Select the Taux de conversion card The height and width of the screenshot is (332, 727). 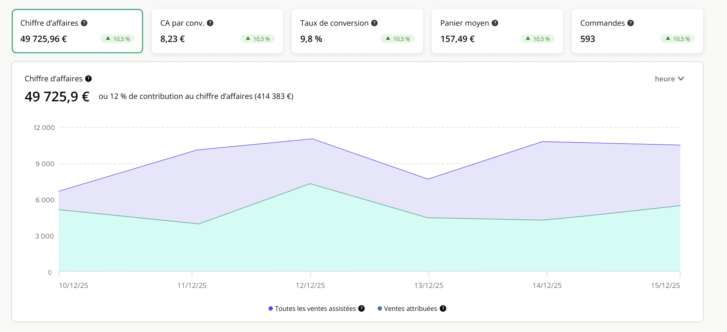click(357, 31)
